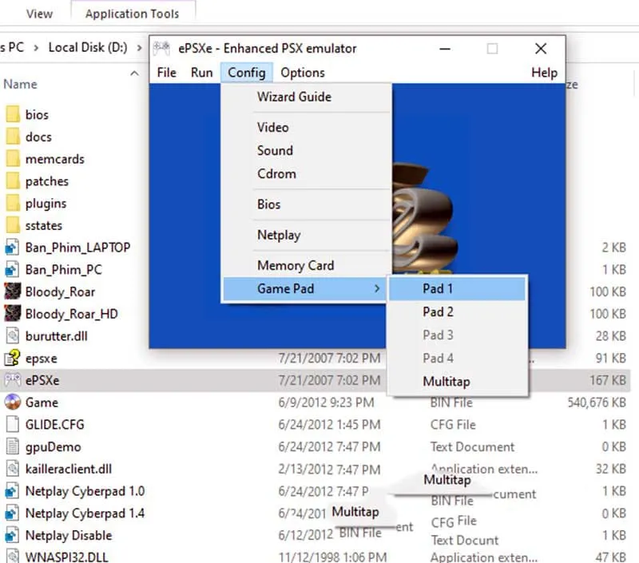Choose Netplay in the Config menu

pos(307,235)
